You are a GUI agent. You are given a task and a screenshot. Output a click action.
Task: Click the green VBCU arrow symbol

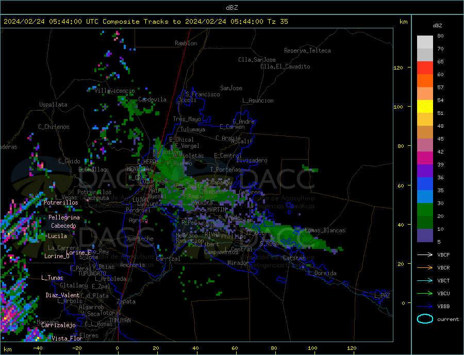click(425, 294)
